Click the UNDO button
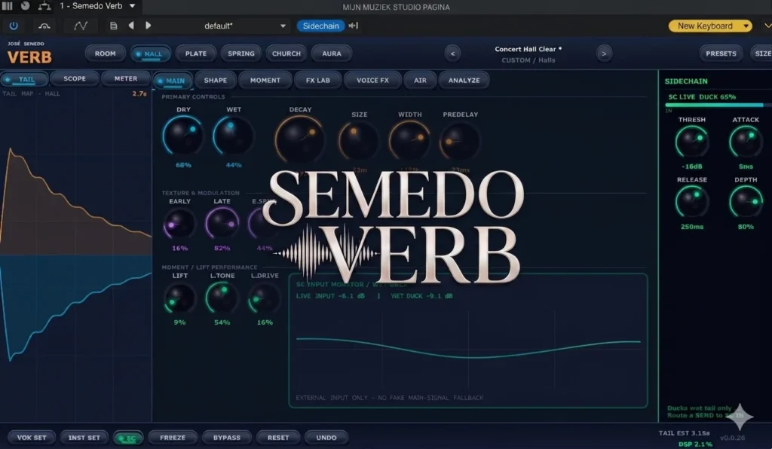The image size is (772, 449). (x=326, y=438)
